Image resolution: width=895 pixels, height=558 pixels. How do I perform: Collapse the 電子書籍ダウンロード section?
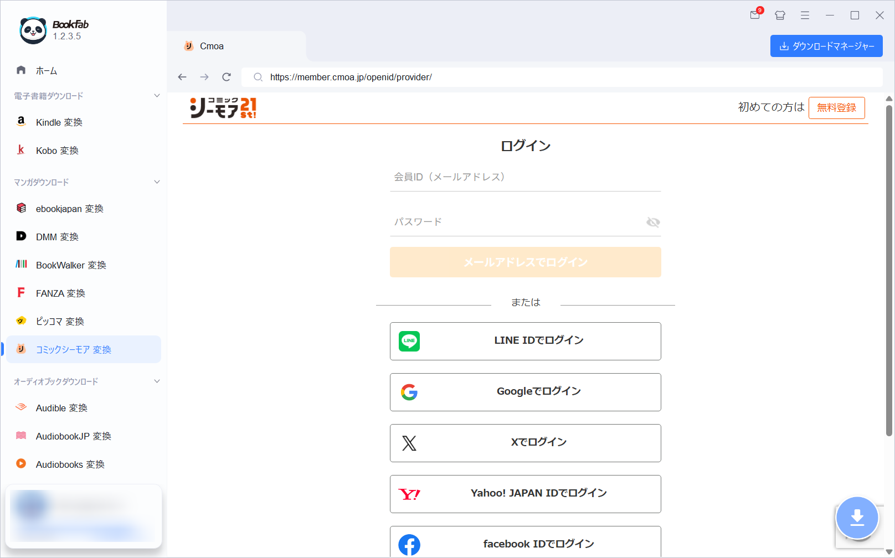click(157, 96)
